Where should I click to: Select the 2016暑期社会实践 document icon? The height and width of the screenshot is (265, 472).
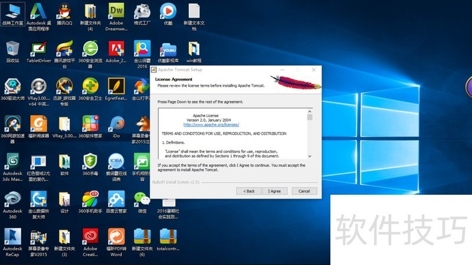(x=168, y=209)
